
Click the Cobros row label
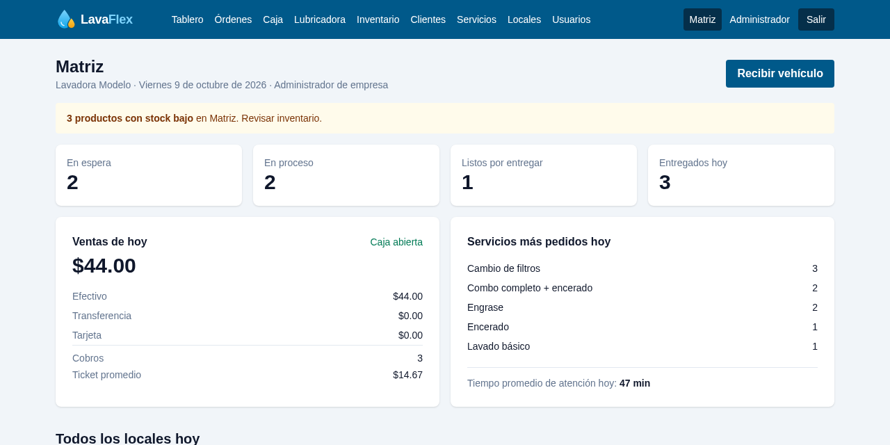point(88,358)
